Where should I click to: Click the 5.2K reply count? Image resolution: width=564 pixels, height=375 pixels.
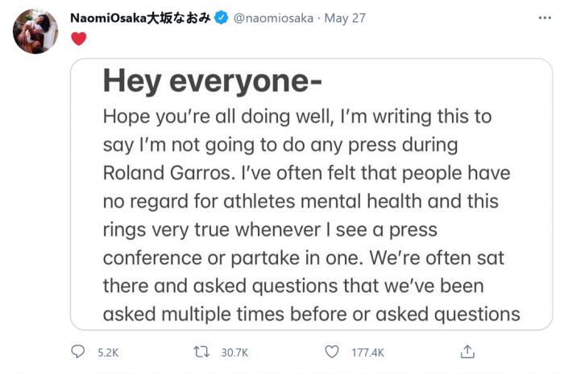(x=107, y=352)
